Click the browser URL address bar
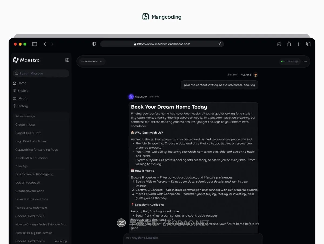The height and width of the screenshot is (244, 324). pyautogui.click(x=162, y=44)
